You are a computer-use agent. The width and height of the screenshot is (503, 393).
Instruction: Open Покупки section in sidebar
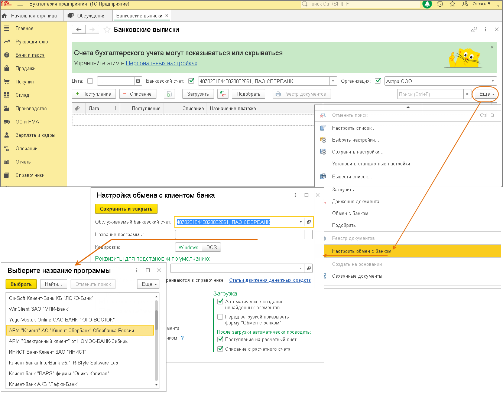25,82
